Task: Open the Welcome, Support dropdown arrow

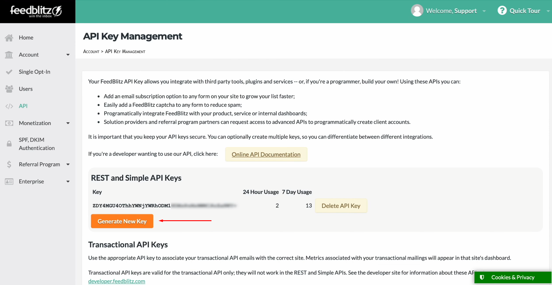Action: pyautogui.click(x=484, y=11)
